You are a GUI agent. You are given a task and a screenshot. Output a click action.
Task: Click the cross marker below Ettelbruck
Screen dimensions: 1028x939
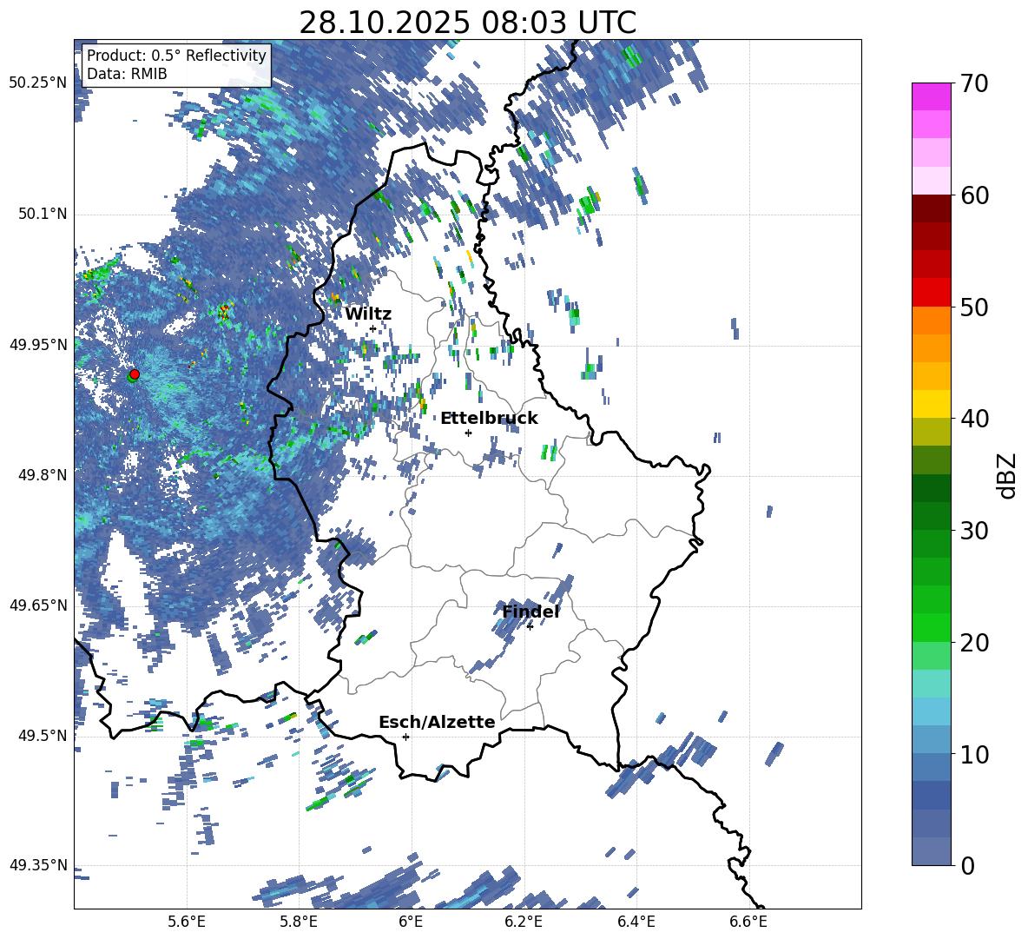click(x=468, y=433)
